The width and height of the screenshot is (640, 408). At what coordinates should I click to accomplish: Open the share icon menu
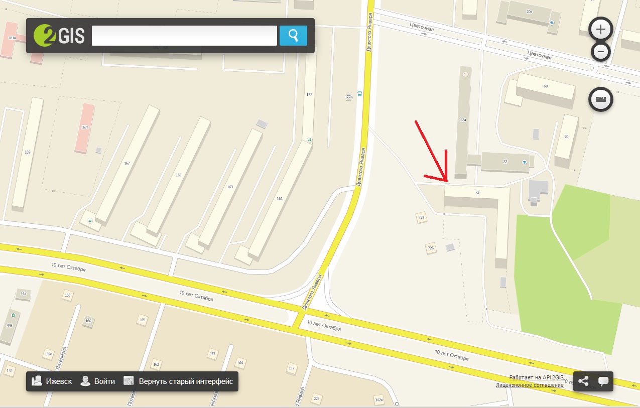(x=583, y=381)
